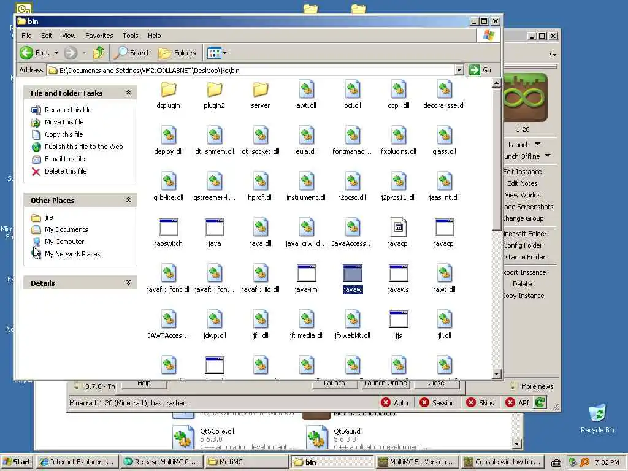Expand the Details panel

[x=128, y=283]
